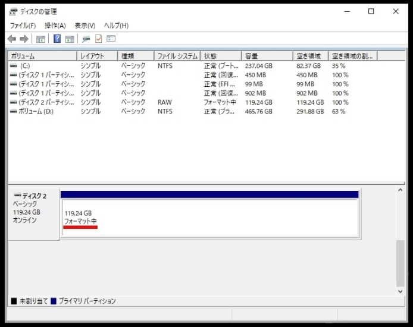Click the プライマリ パーティション legend label
The height and width of the screenshot is (327, 413).
(x=87, y=301)
